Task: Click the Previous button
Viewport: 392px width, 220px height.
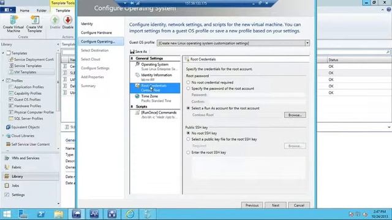Action: point(252,205)
